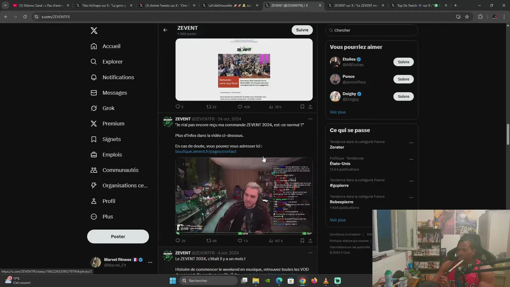Follow Etoiles account
This screenshot has width=510, height=287.
403,62
